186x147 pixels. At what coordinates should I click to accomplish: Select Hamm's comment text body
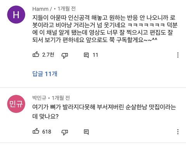coord(105,29)
